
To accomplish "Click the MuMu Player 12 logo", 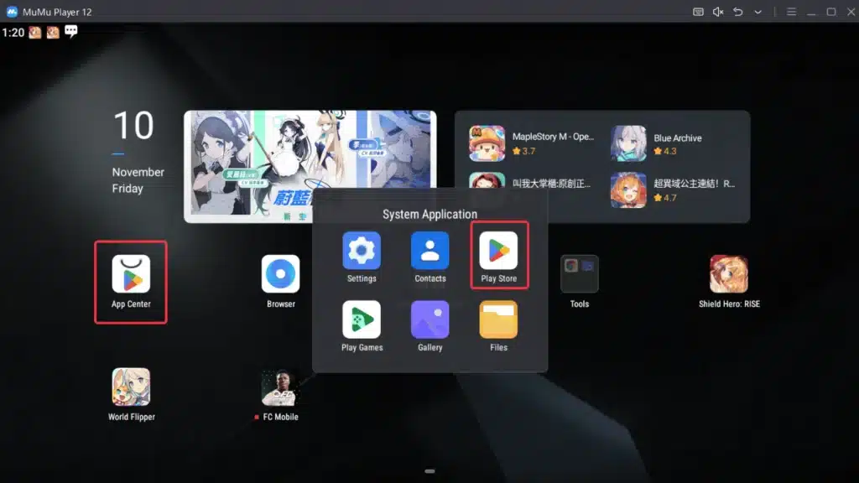I will pos(12,12).
